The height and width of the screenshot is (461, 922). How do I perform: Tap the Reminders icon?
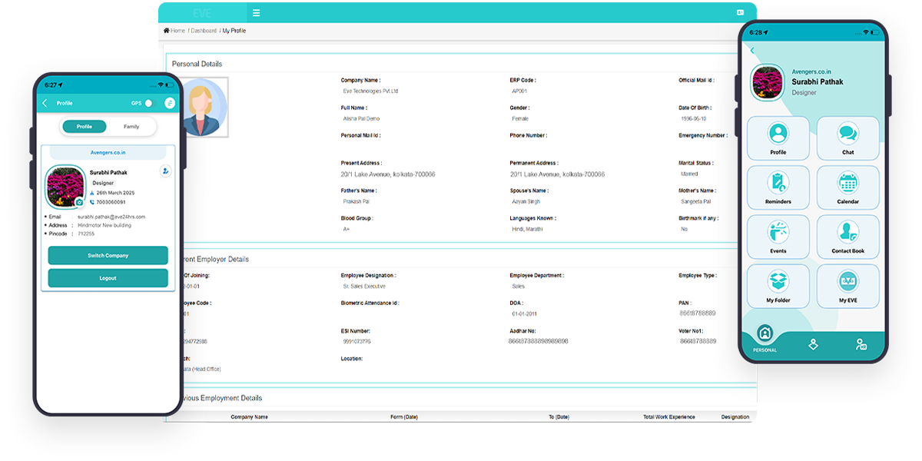pos(778,187)
